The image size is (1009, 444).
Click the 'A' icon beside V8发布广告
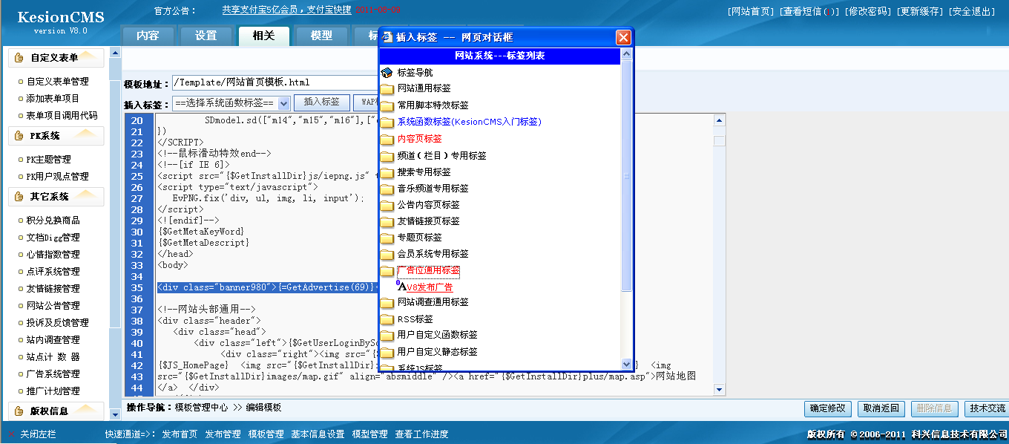point(401,287)
